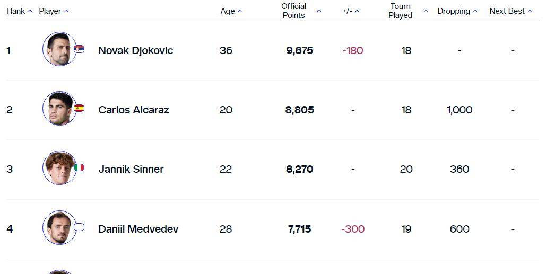Click Italy flag icon beside Jannik Sinner
Screen dimensions: 555x274
(x=79, y=167)
